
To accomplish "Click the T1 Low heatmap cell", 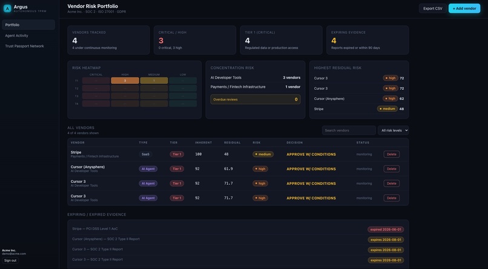I will [183, 81].
